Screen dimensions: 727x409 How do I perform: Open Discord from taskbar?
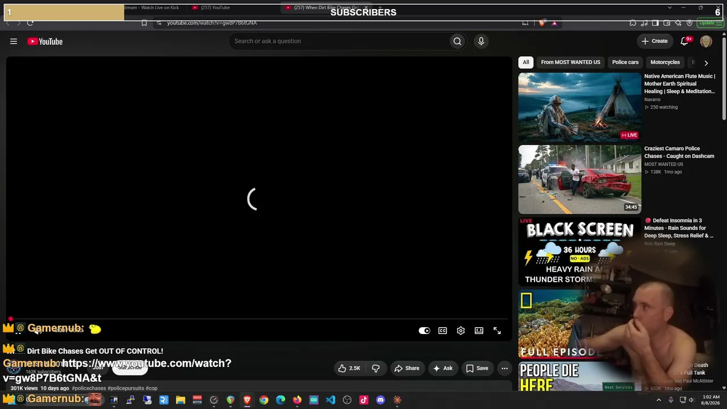[x=381, y=400]
